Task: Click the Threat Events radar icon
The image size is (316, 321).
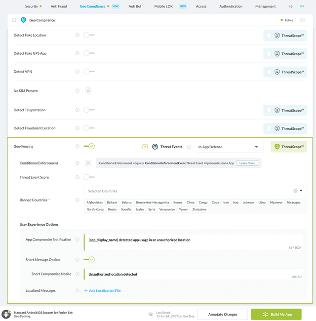Action: [x=155, y=147]
